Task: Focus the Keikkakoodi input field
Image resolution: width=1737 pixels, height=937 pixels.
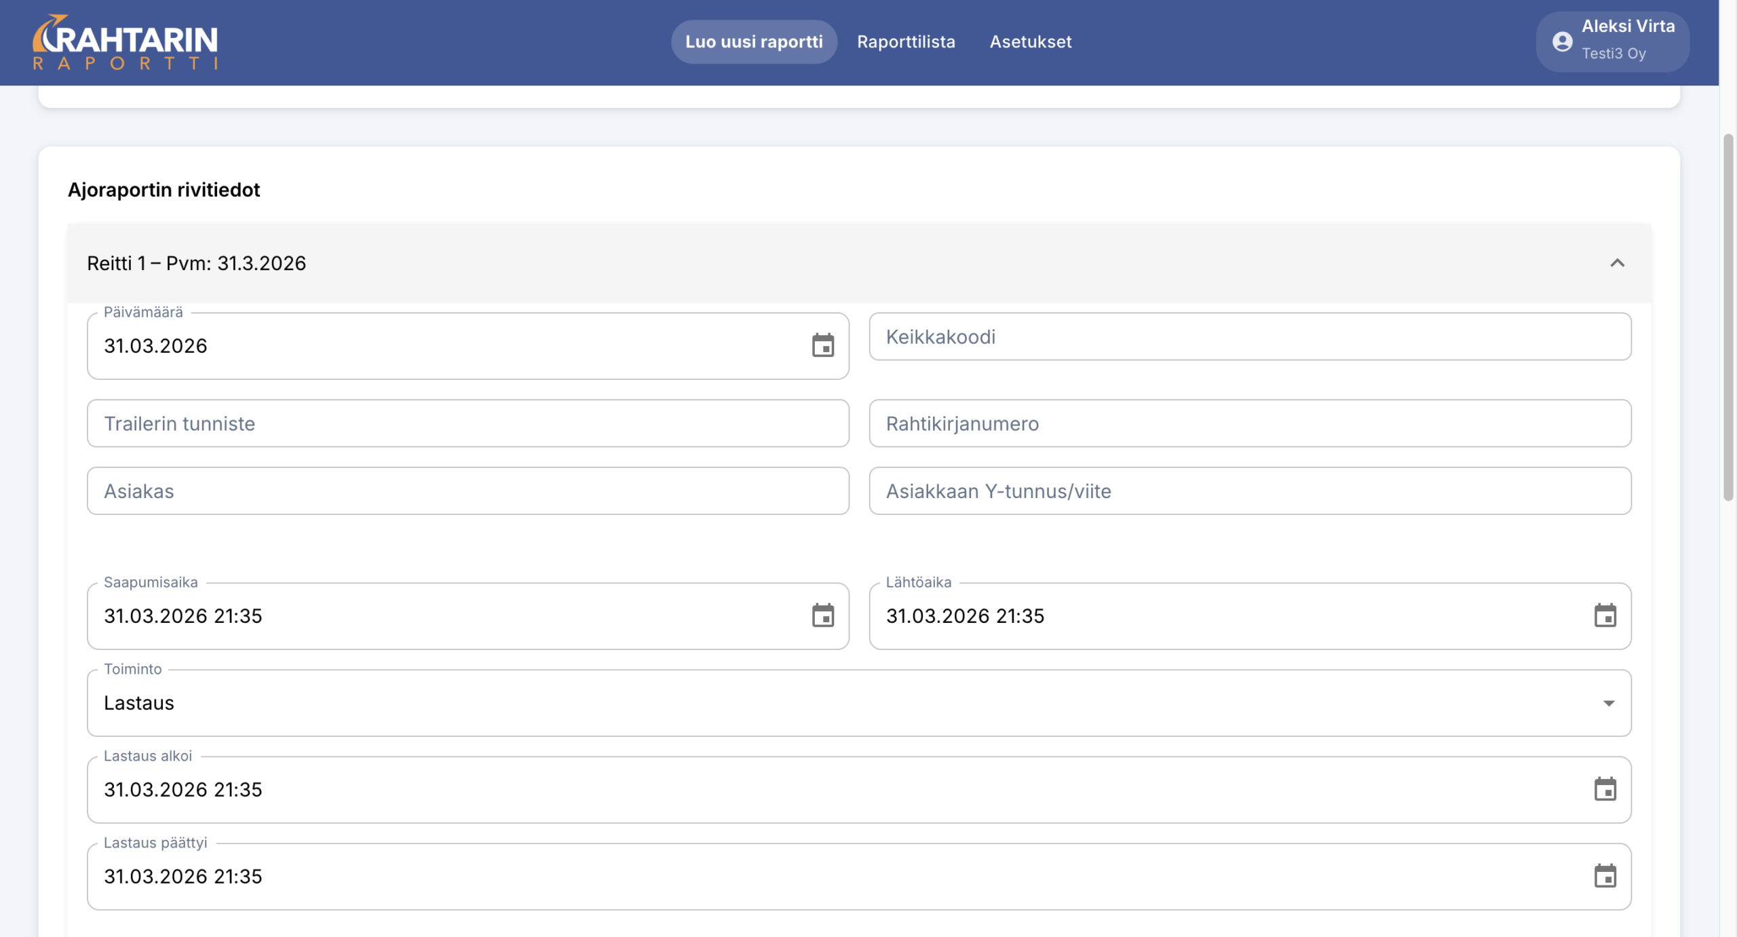Action: (1250, 337)
